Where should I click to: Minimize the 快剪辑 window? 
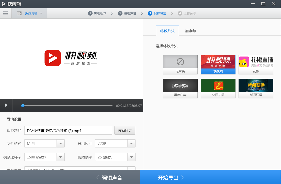click(253, 4)
